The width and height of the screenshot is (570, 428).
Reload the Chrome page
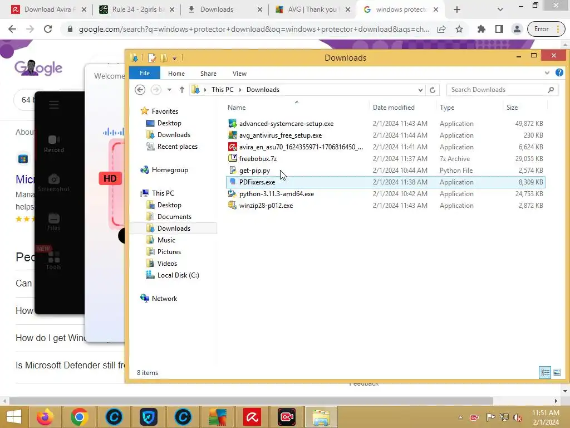pos(48,29)
